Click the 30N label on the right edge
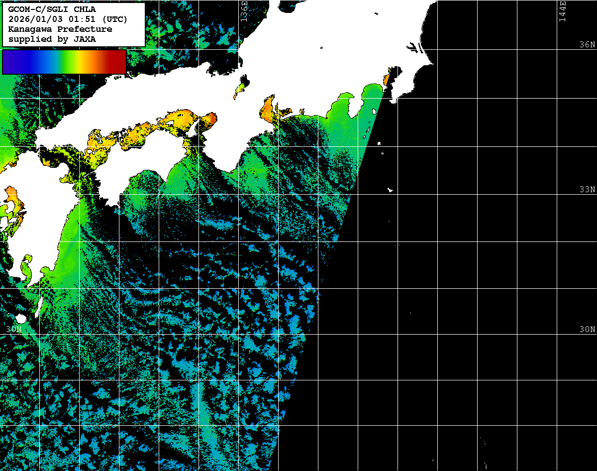 click(587, 329)
